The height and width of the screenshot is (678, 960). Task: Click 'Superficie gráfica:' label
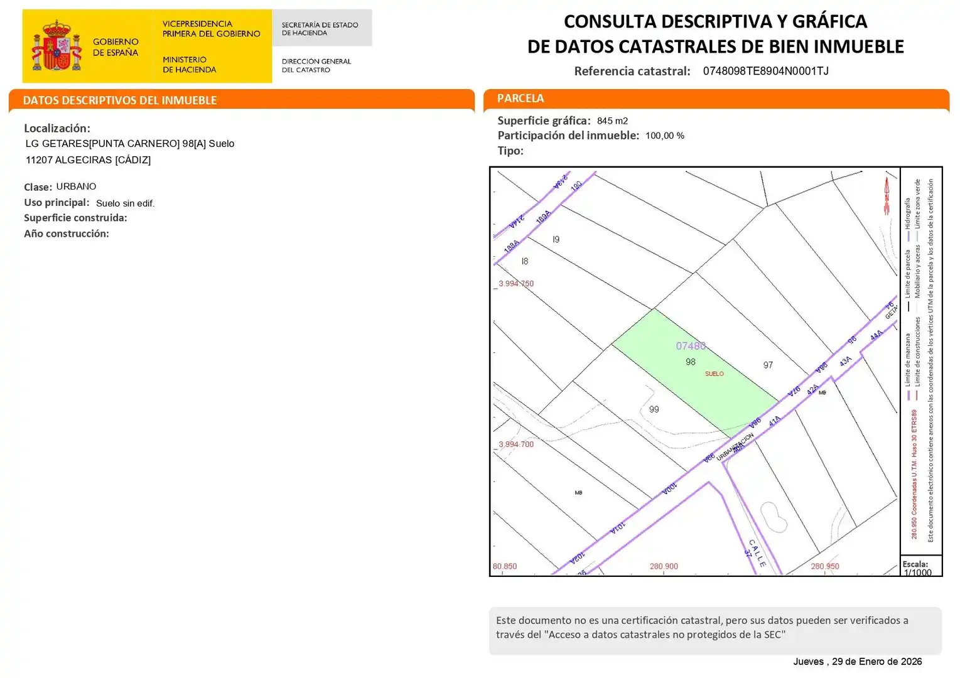tap(544, 121)
